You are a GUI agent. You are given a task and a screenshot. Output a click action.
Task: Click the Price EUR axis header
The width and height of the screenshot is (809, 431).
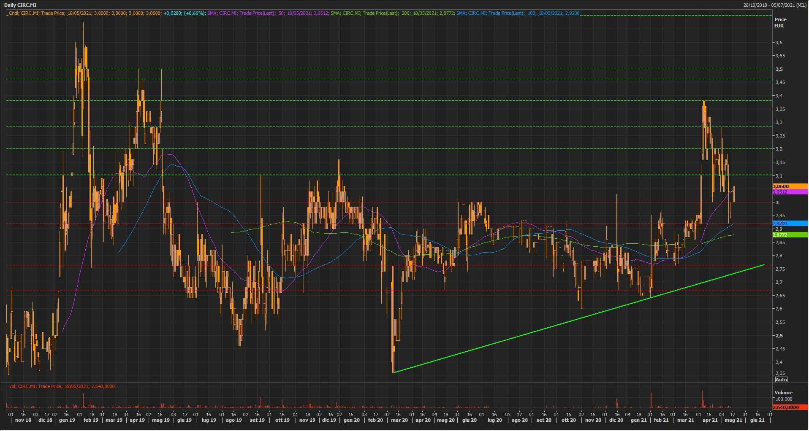point(780,22)
